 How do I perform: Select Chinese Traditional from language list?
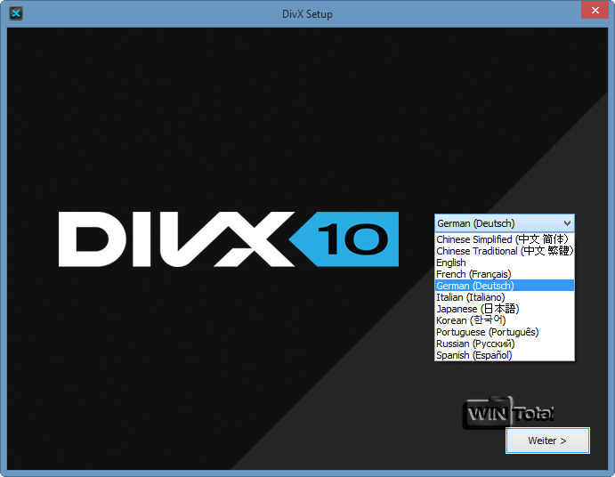pos(505,251)
